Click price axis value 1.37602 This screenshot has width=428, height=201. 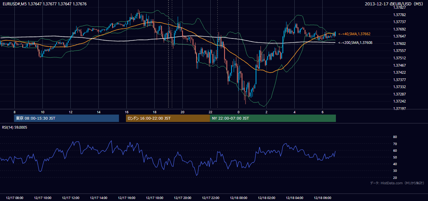point(399,44)
